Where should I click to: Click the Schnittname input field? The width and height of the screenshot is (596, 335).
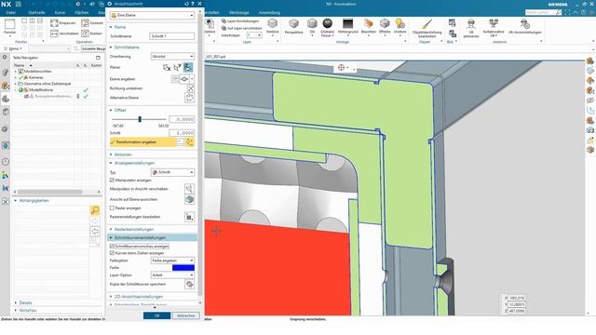(171, 36)
